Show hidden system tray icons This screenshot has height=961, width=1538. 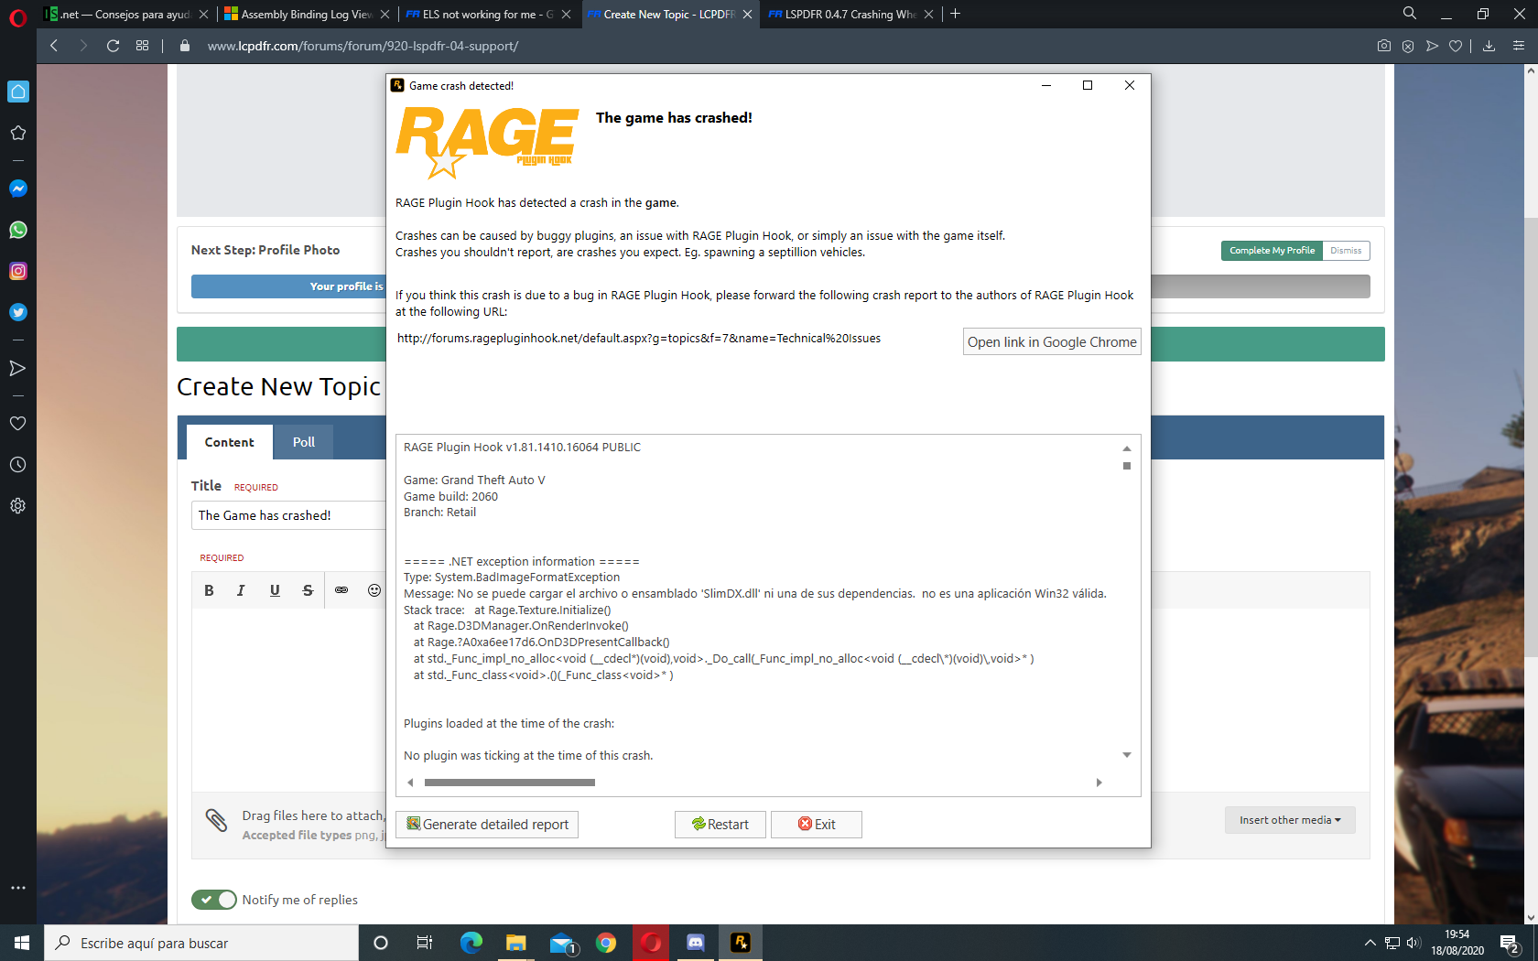[1370, 943]
